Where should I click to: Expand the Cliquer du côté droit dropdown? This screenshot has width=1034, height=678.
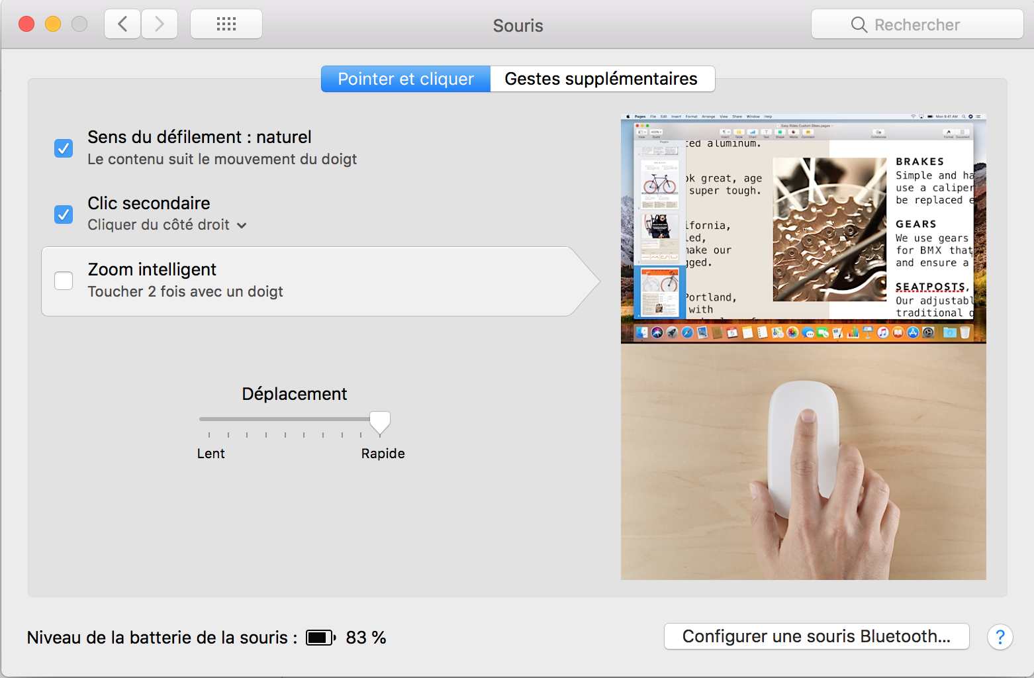167,225
